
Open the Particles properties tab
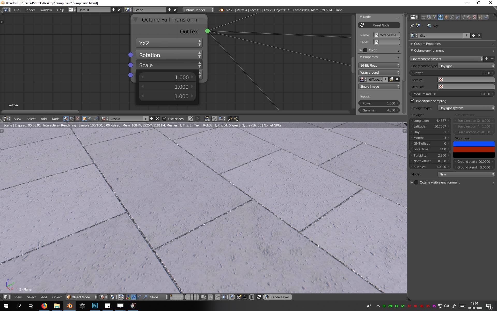pyautogui.click(x=480, y=17)
